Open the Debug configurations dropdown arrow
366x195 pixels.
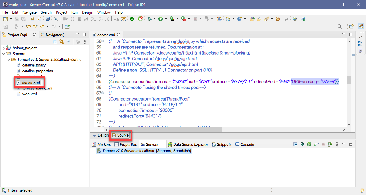[x=155, y=19]
